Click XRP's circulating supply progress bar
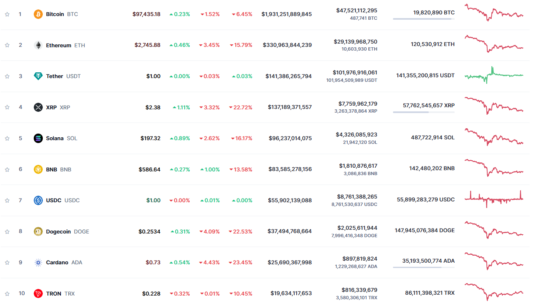Viewport: 537px width, 305px height. [424, 112]
